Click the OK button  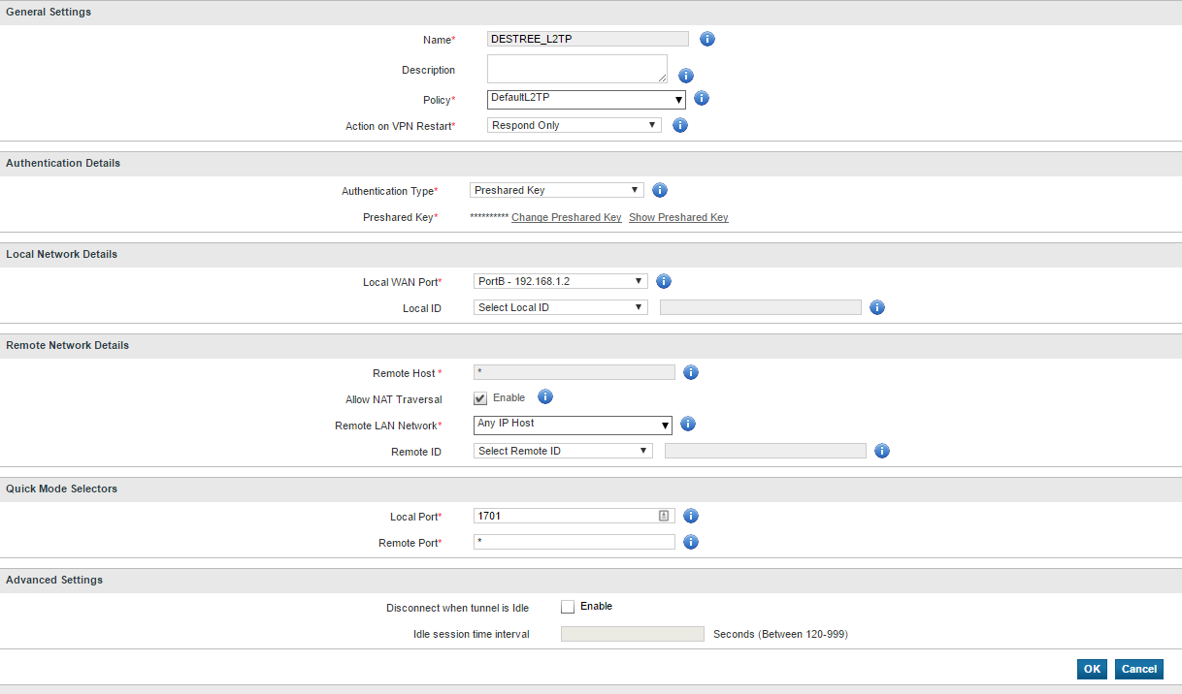(x=1092, y=669)
